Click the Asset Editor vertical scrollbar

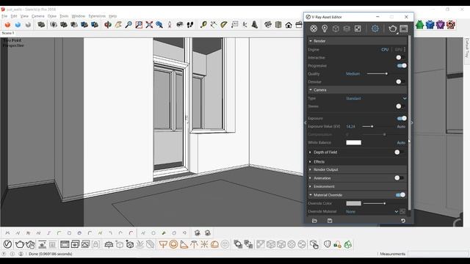(x=410, y=122)
